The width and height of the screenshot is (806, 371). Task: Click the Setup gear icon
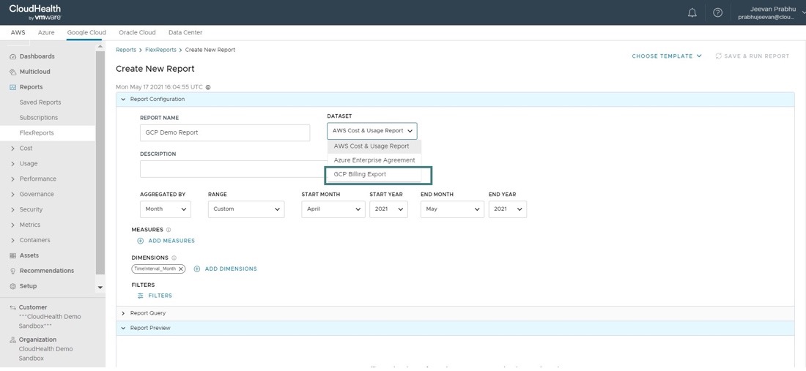(x=13, y=286)
